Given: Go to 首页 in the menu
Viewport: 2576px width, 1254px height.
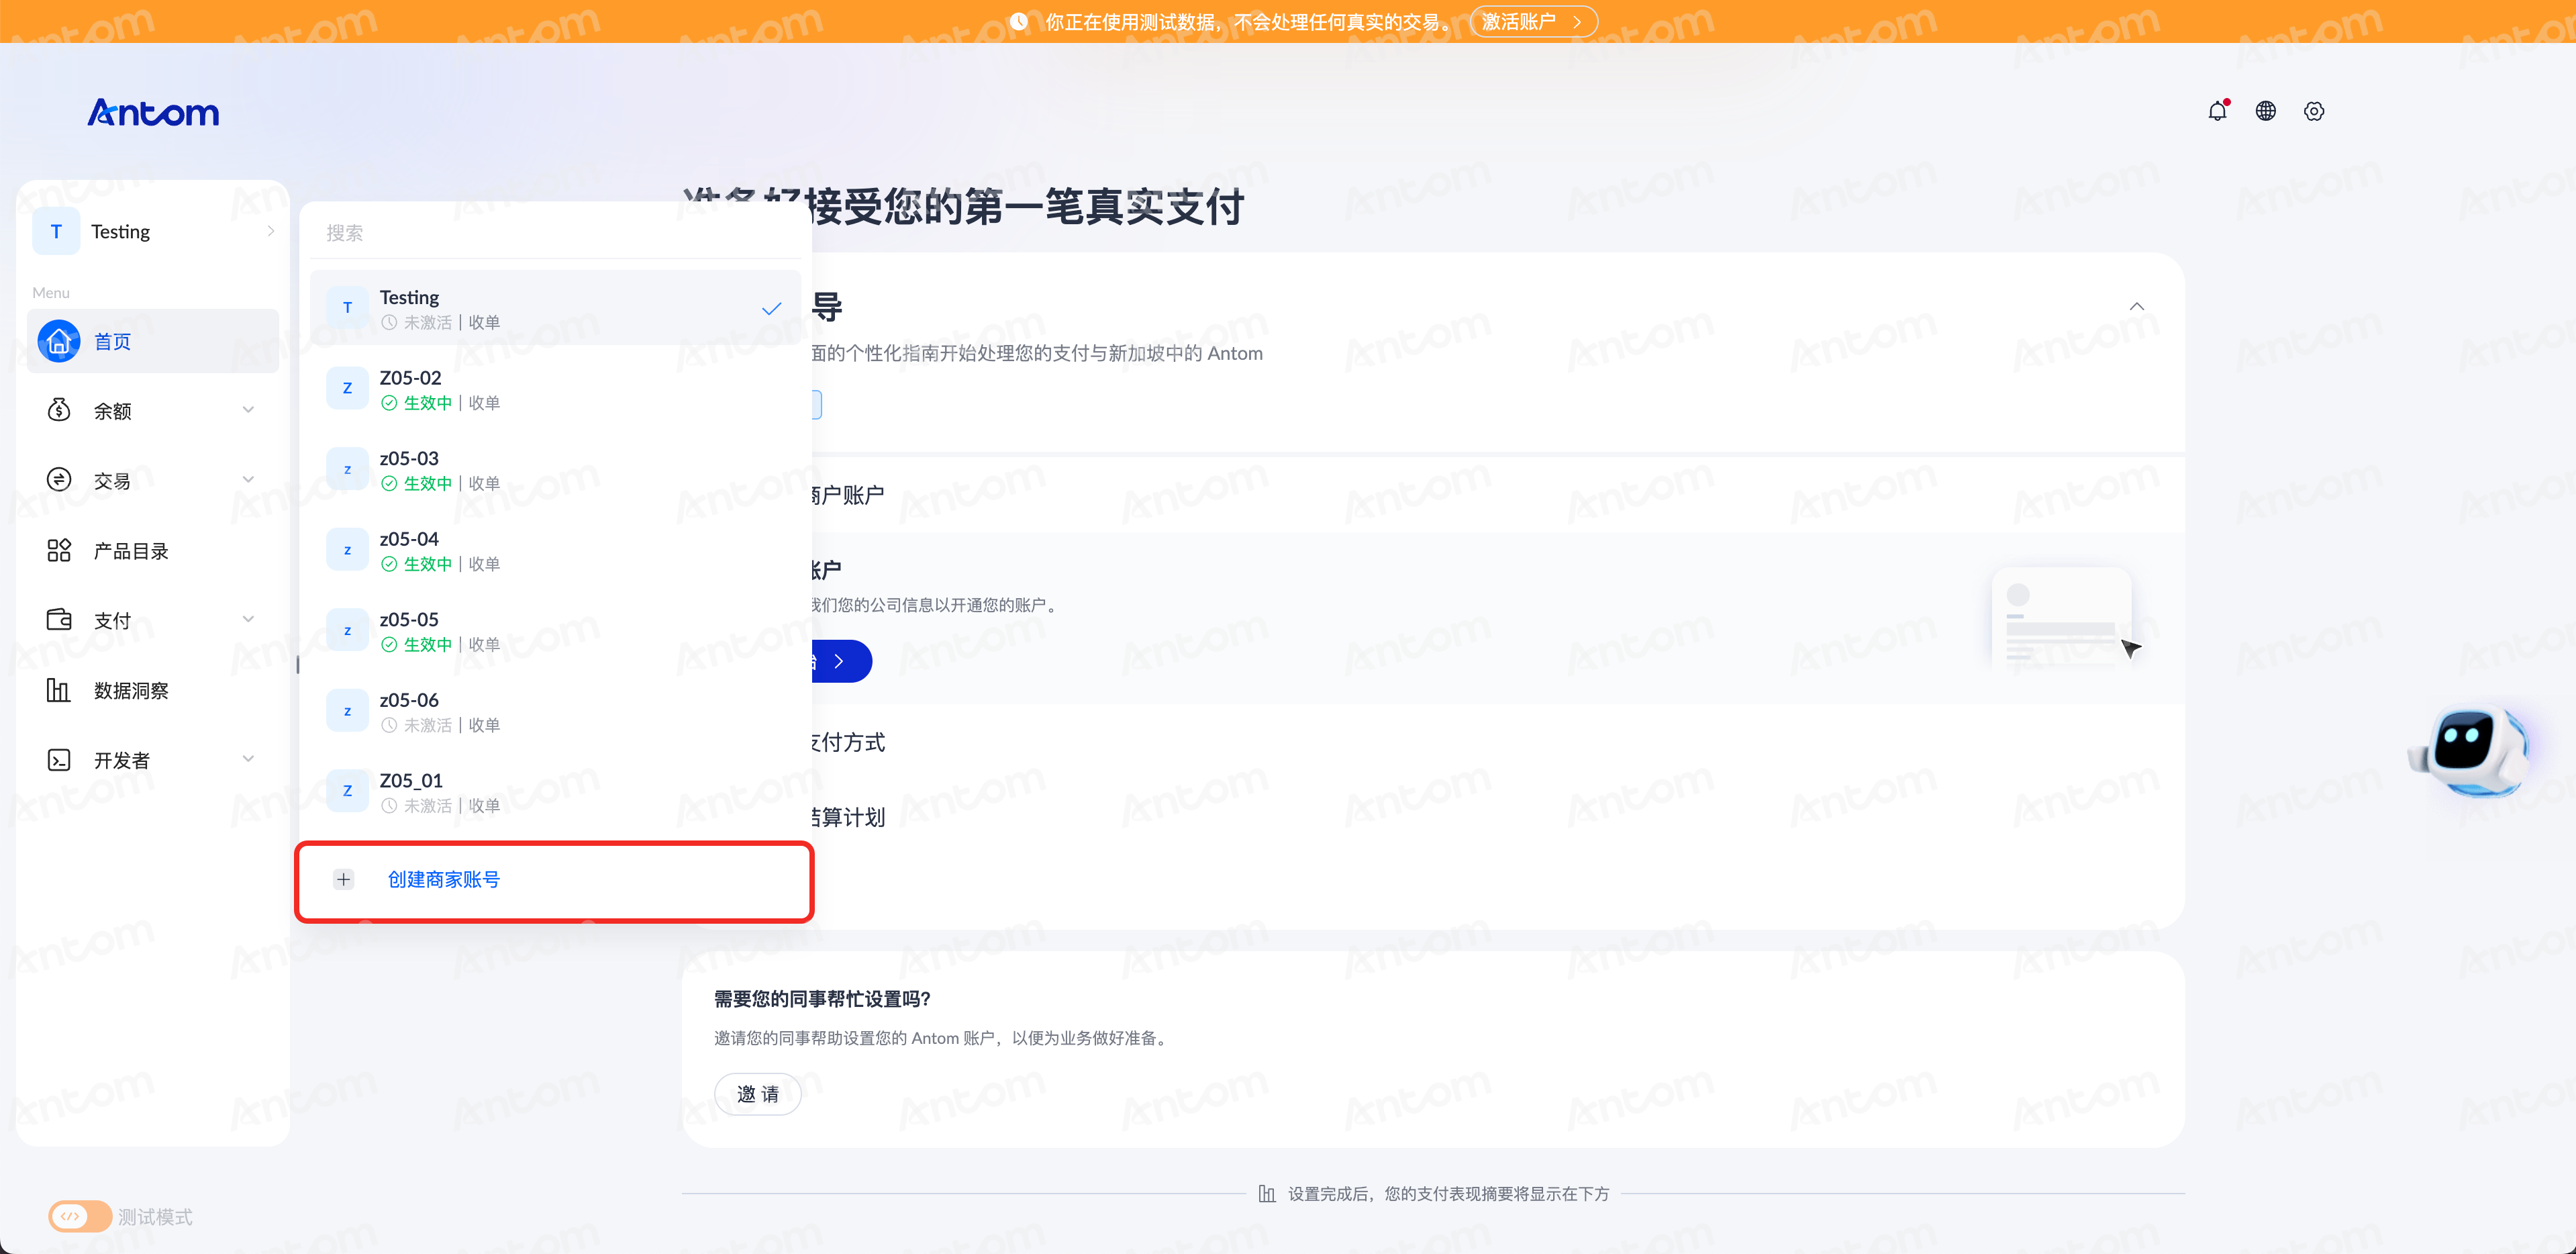Looking at the screenshot, I should click(x=153, y=341).
